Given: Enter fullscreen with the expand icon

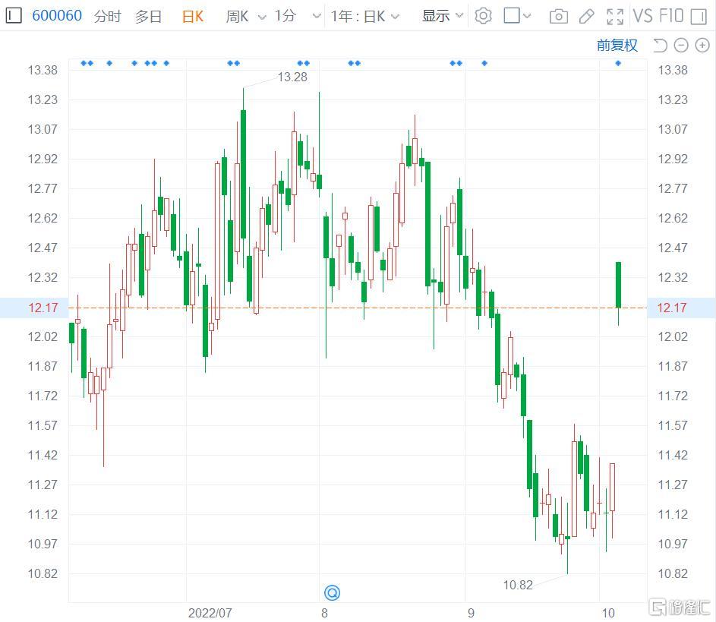Looking at the screenshot, I should [x=614, y=17].
